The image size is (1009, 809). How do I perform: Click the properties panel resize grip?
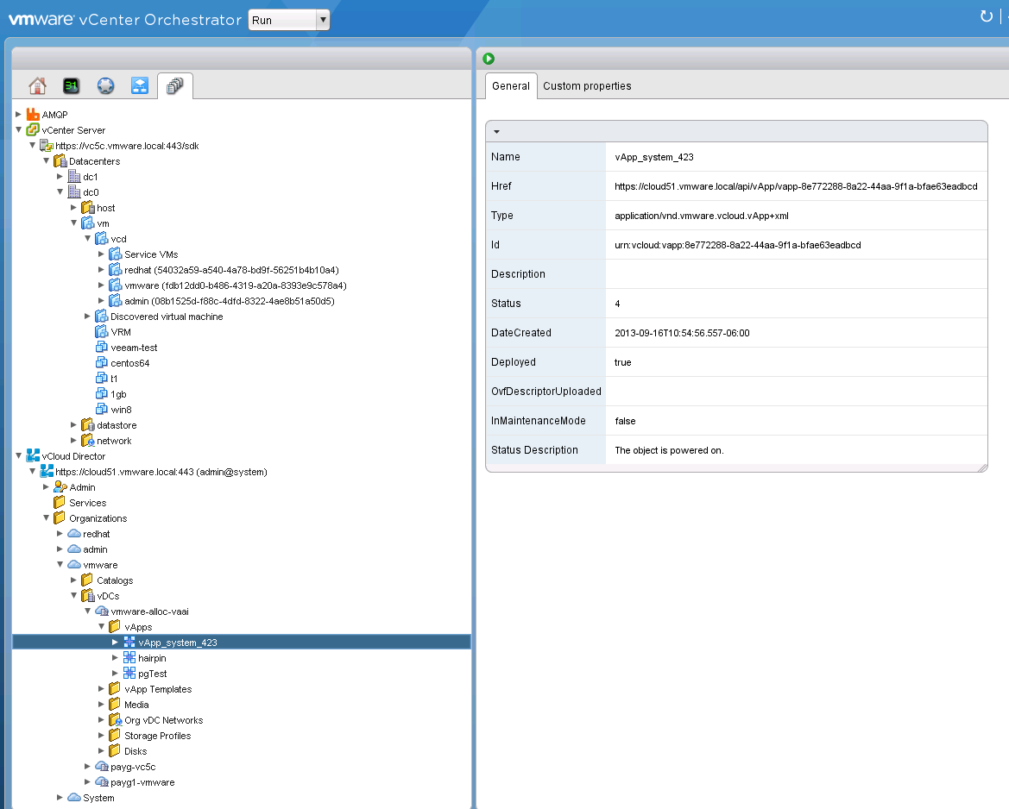point(982,467)
